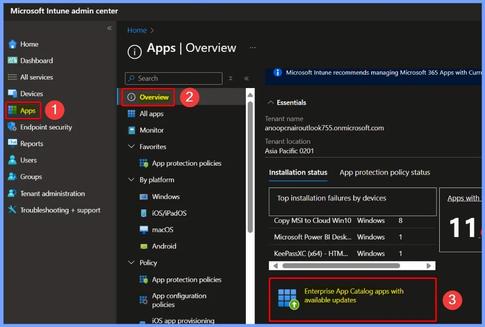
Task: Click the Endpoint security shield icon
Action: click(x=12, y=127)
